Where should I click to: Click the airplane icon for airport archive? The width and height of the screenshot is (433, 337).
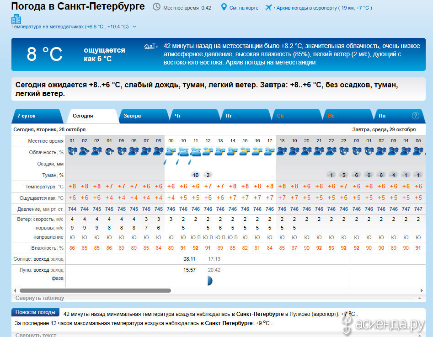268,7
